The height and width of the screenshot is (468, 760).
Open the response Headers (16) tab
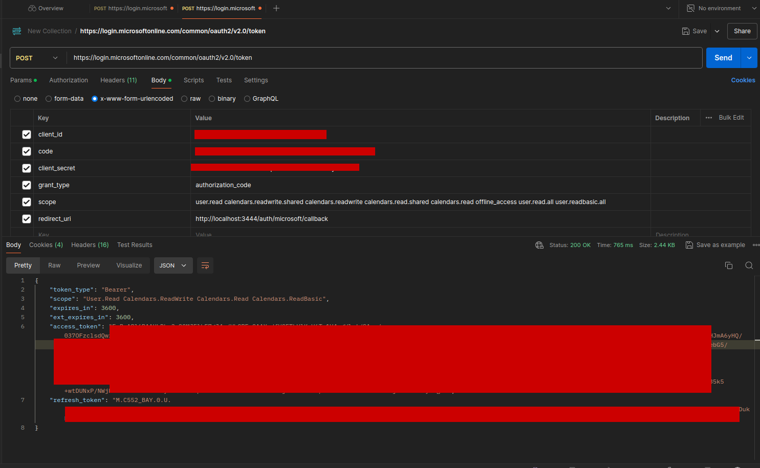[x=90, y=245]
